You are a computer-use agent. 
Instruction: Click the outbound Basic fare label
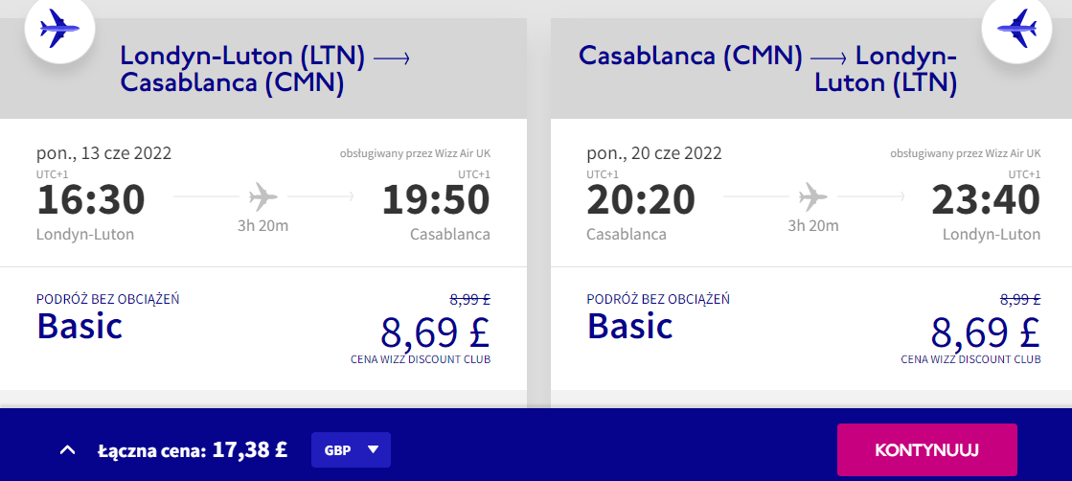tap(80, 325)
